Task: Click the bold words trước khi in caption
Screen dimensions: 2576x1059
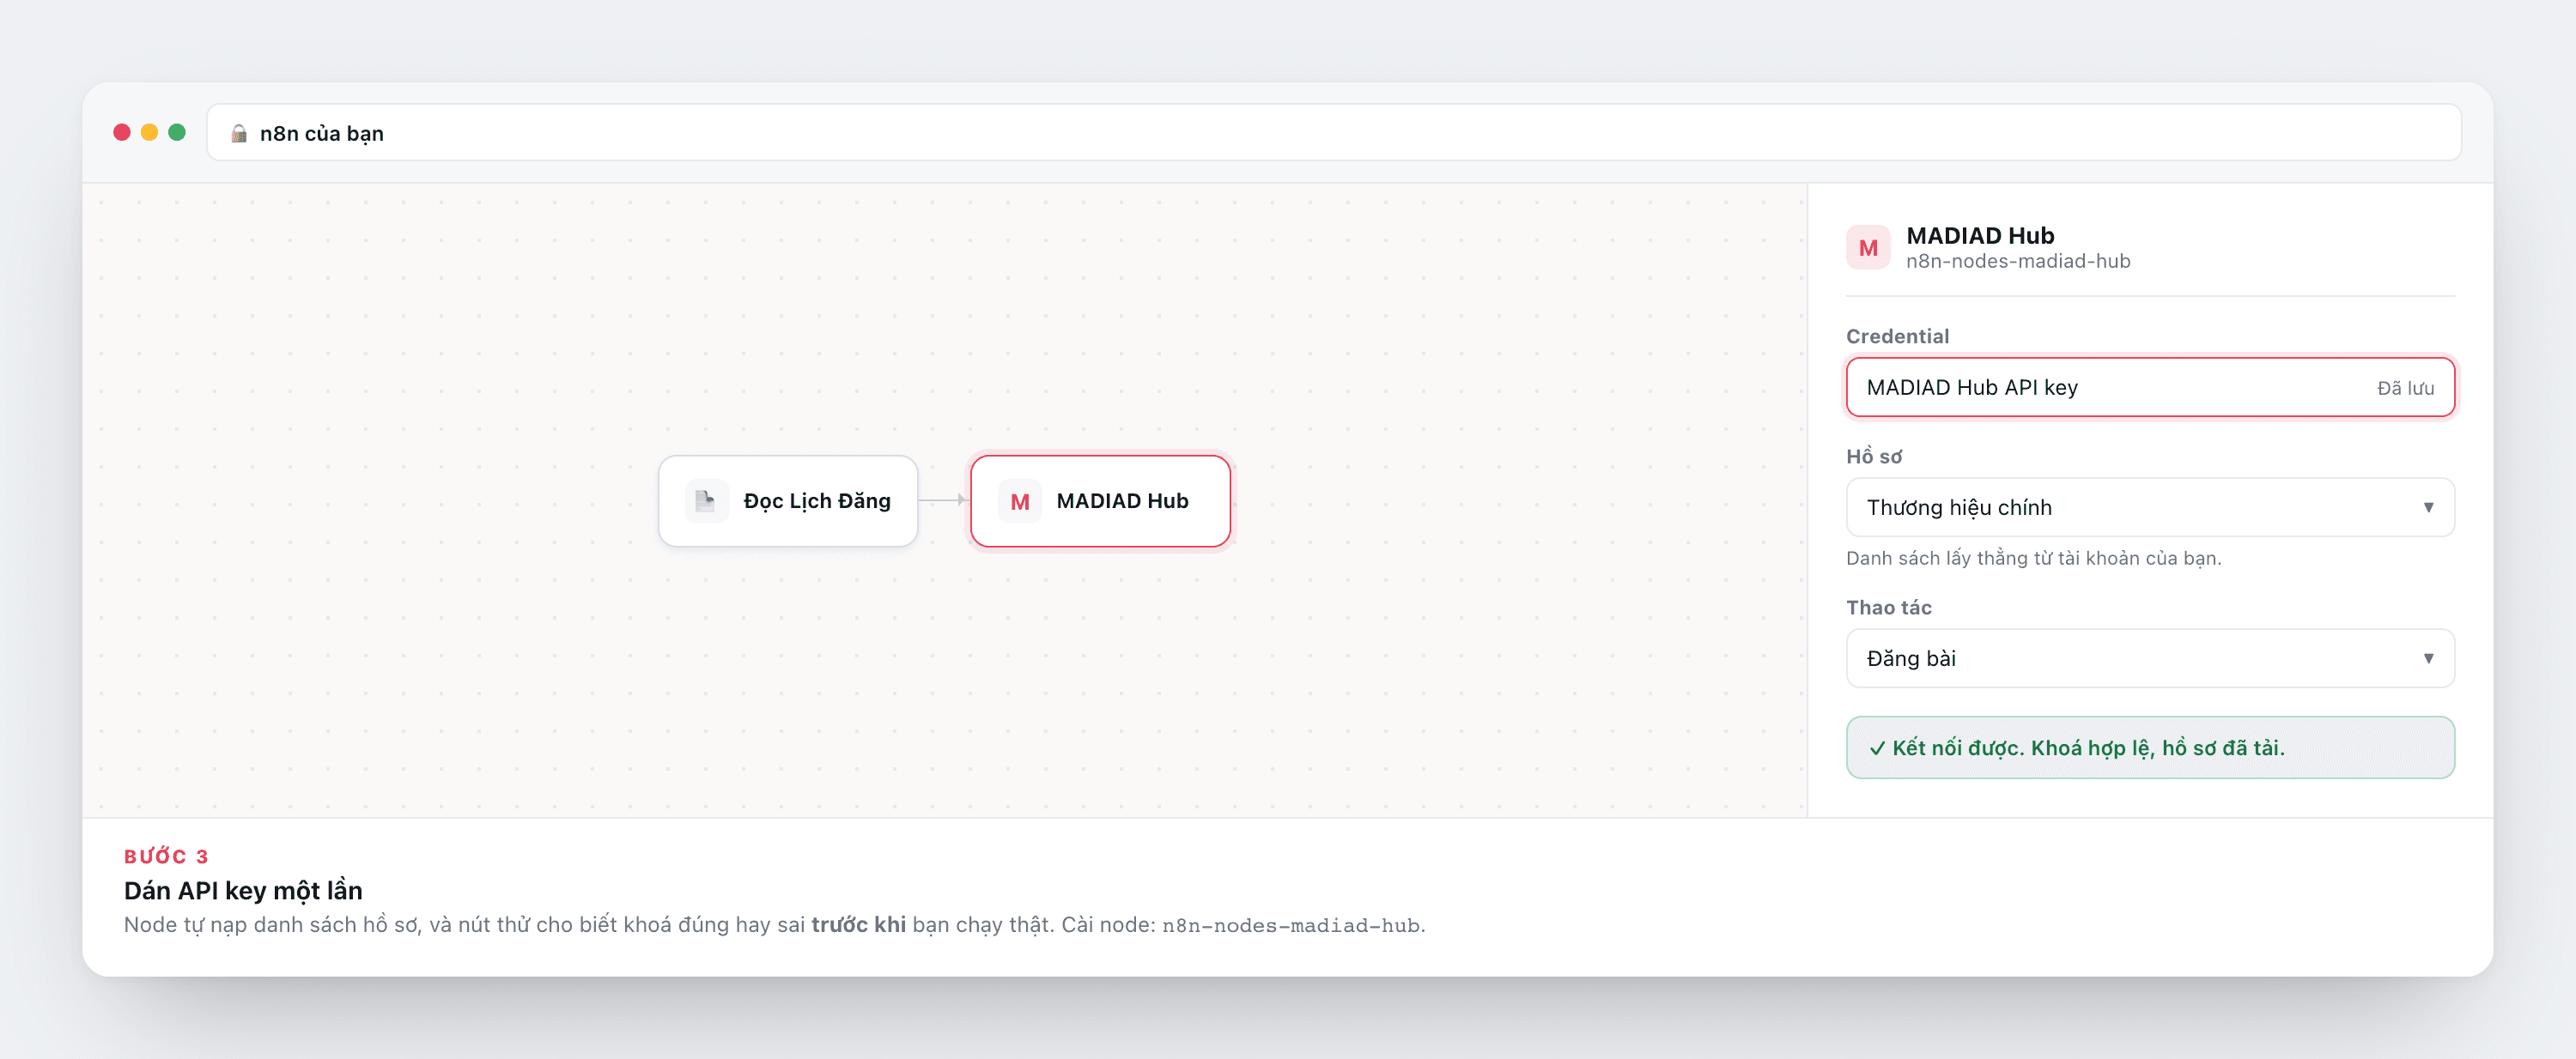Action: tap(858, 925)
